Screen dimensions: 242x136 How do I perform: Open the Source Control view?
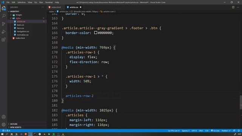[3, 24]
